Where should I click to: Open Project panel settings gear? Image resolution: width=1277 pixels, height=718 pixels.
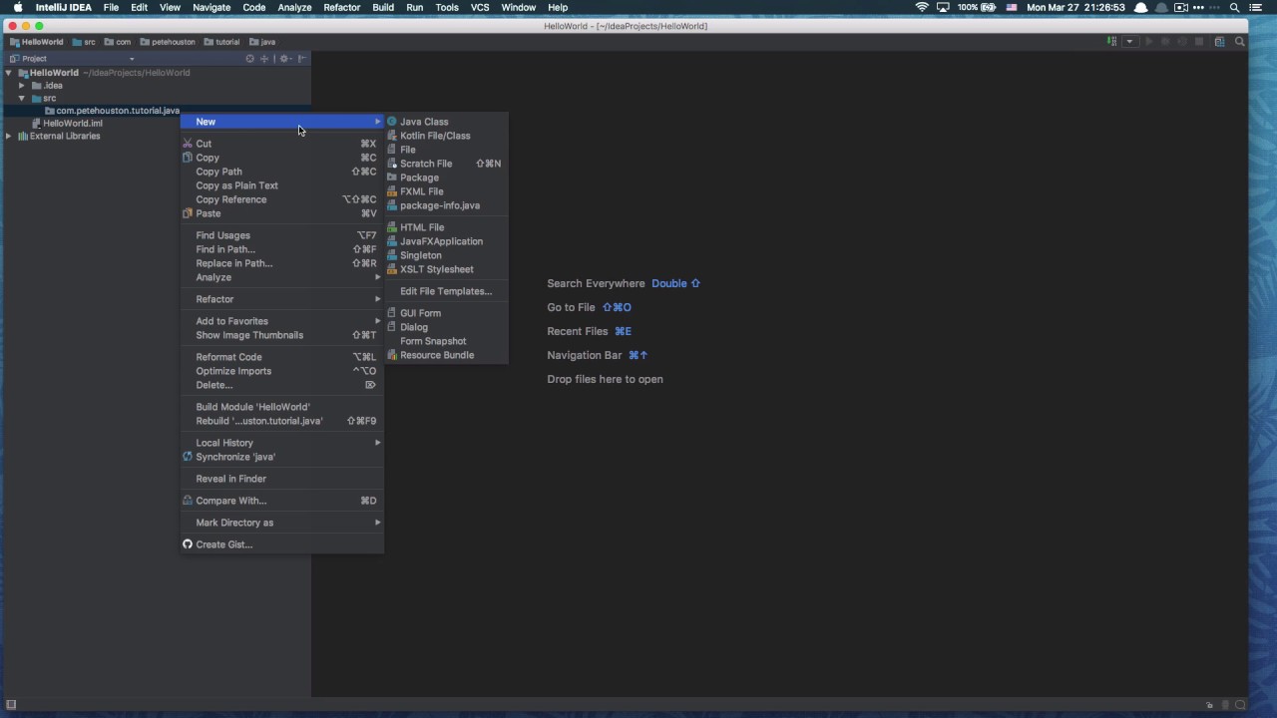pyautogui.click(x=284, y=59)
